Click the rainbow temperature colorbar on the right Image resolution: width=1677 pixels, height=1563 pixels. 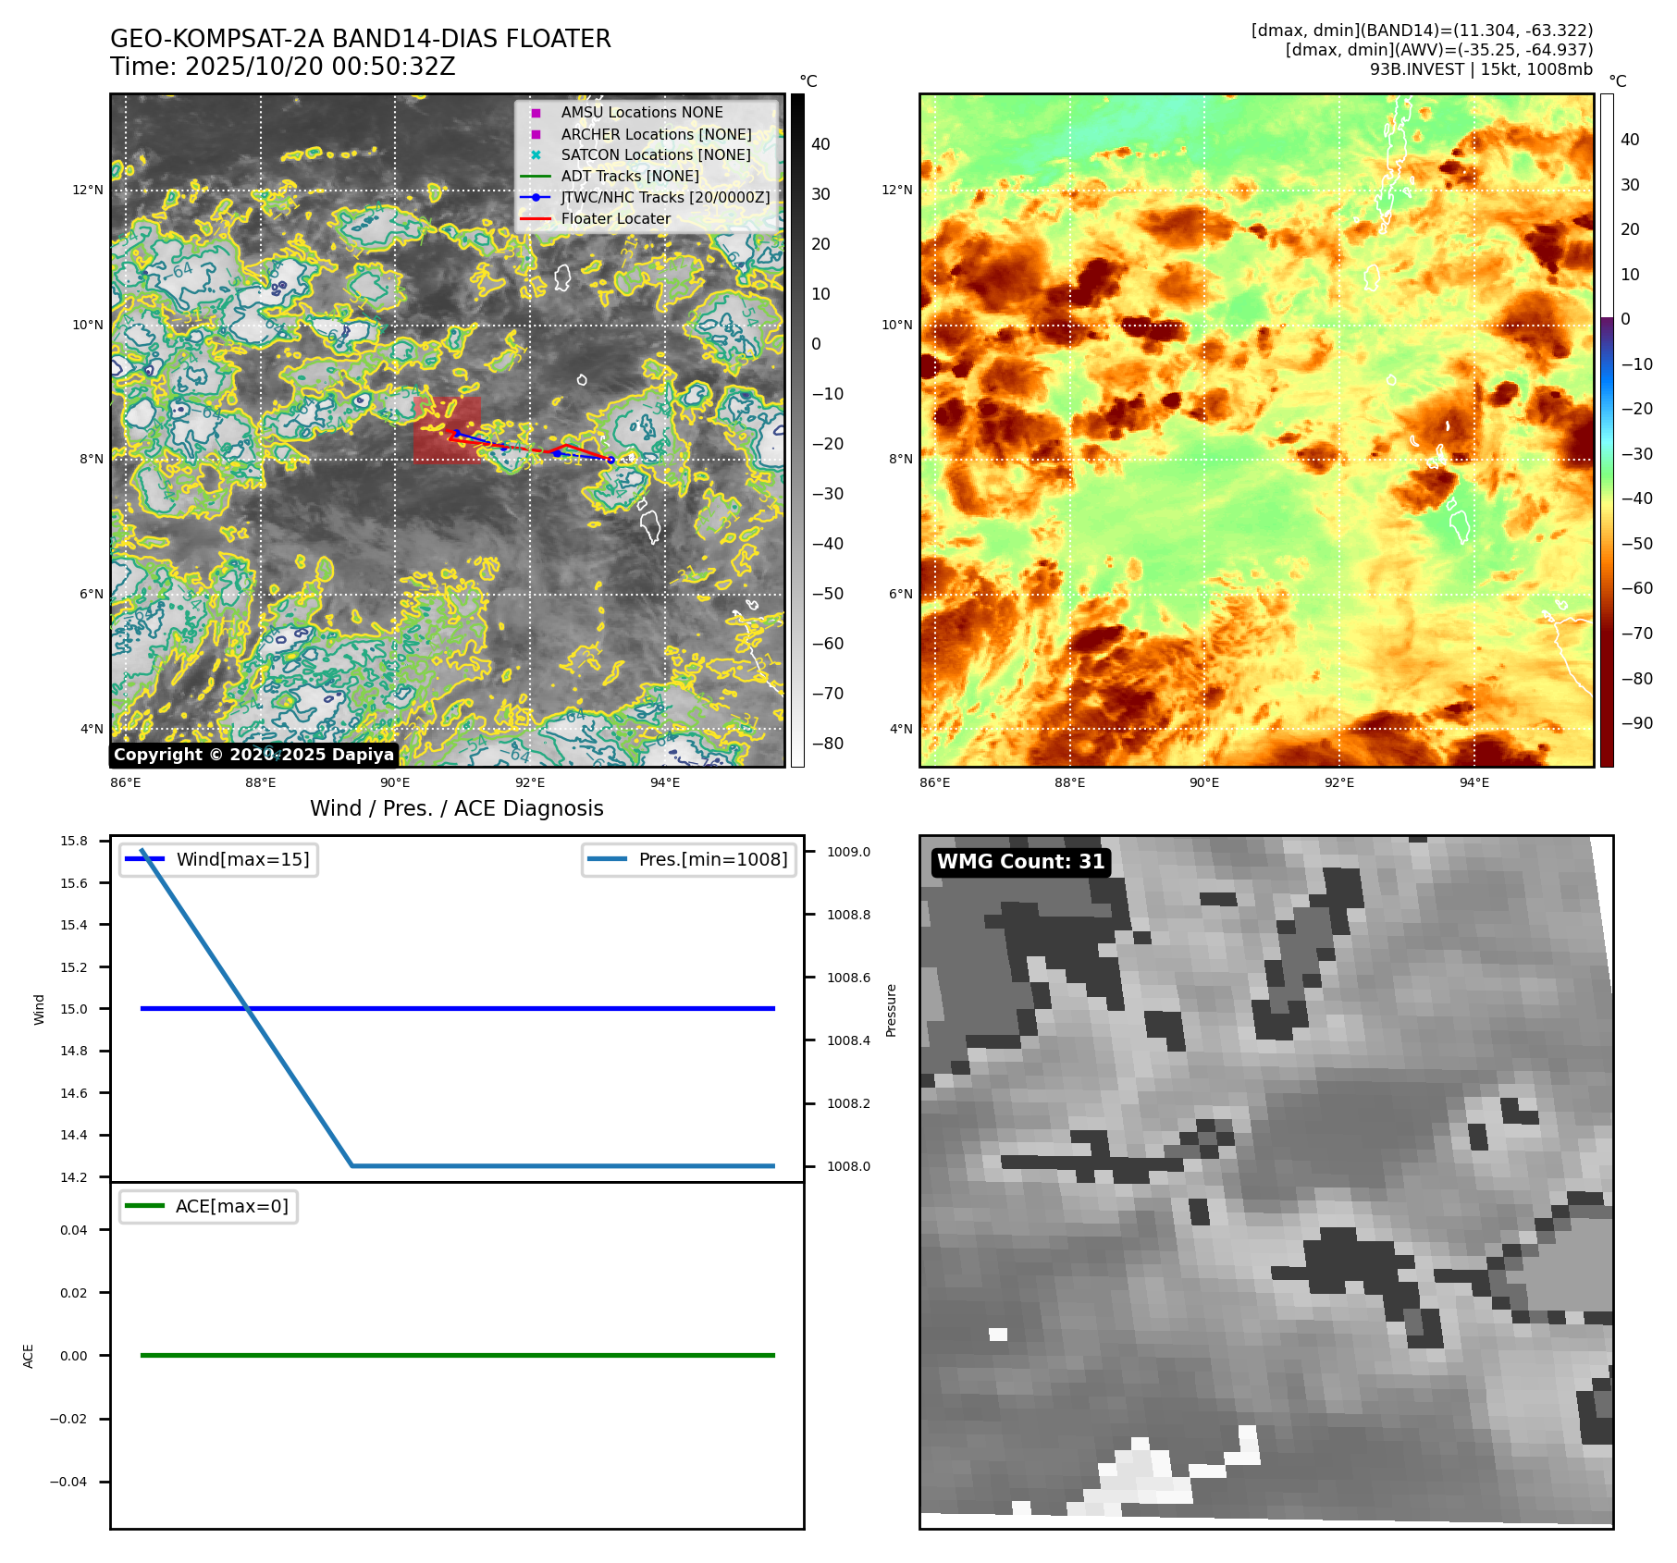coord(1607,430)
